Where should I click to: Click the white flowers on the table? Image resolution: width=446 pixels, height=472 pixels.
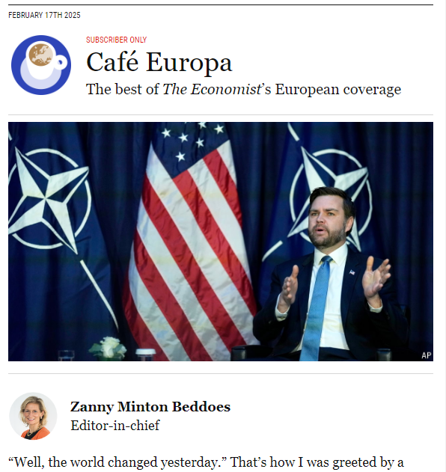[108, 347]
